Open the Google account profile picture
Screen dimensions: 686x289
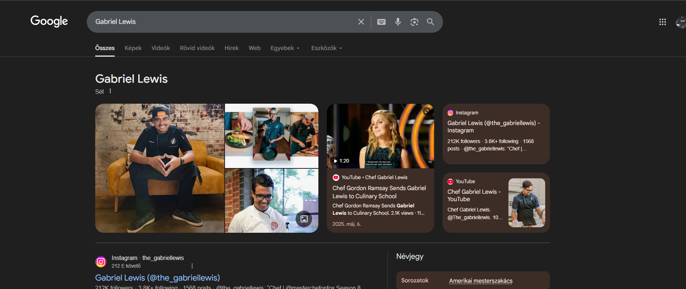(681, 22)
